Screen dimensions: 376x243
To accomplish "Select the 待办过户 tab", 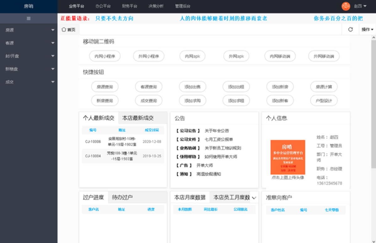I will click(x=122, y=197).
